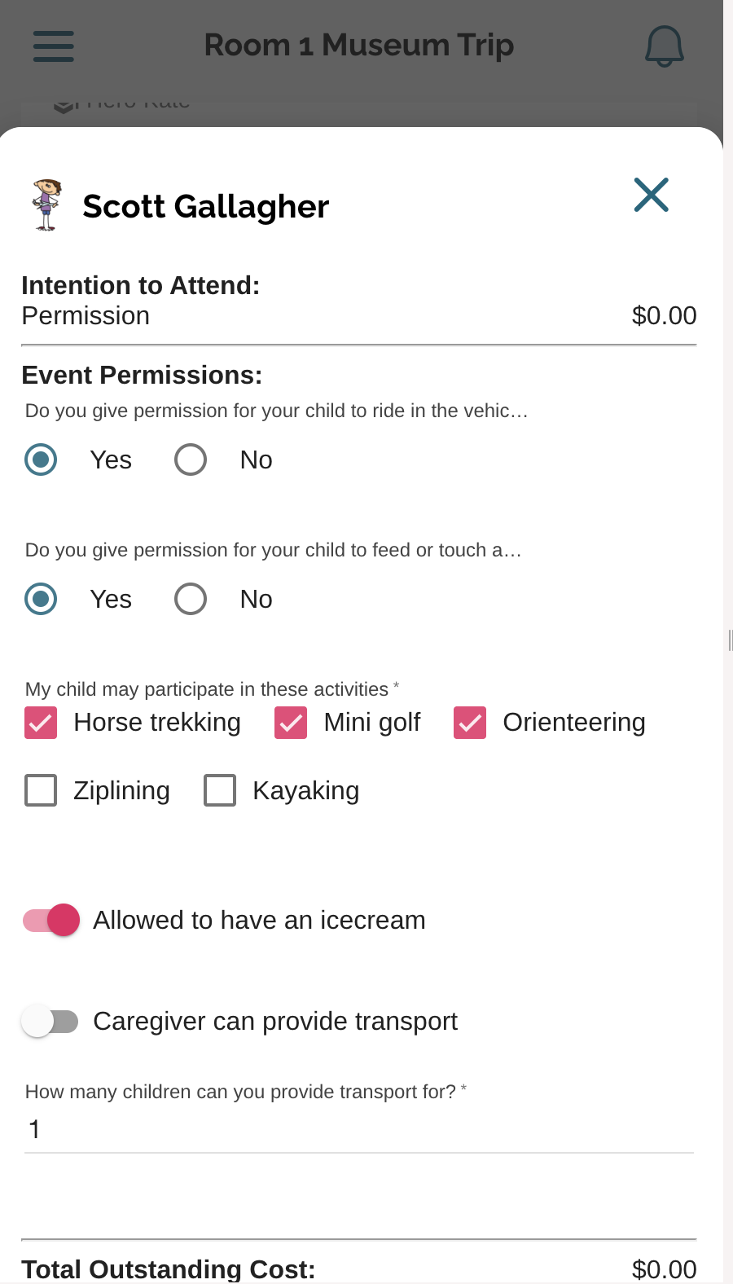Uncheck the Orienteering checkbox
733x1284 pixels.
click(470, 723)
